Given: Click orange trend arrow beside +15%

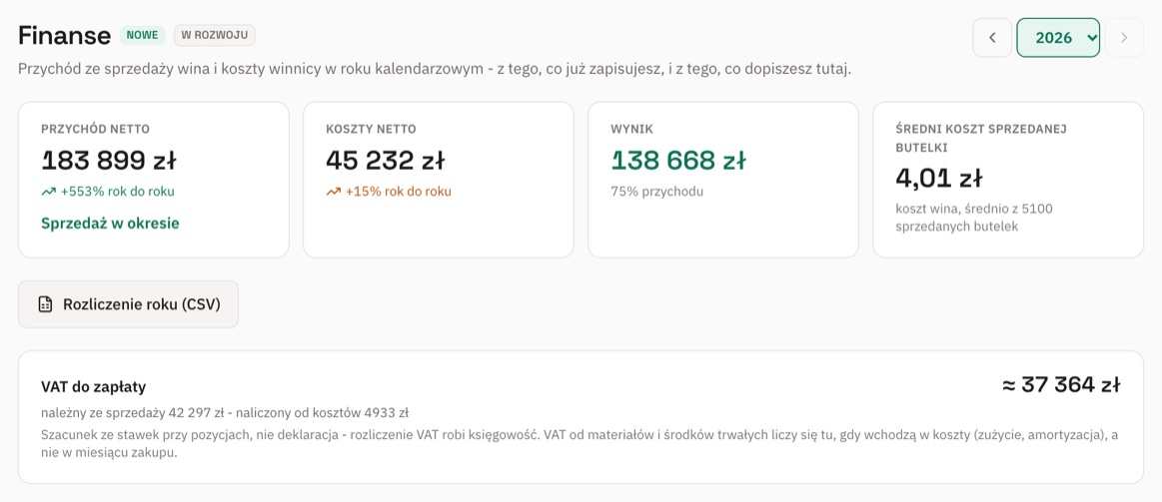Looking at the screenshot, I should point(334,192).
